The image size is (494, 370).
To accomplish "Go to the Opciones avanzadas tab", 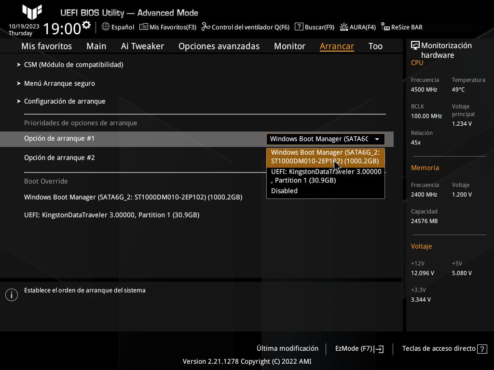I will pos(219,46).
